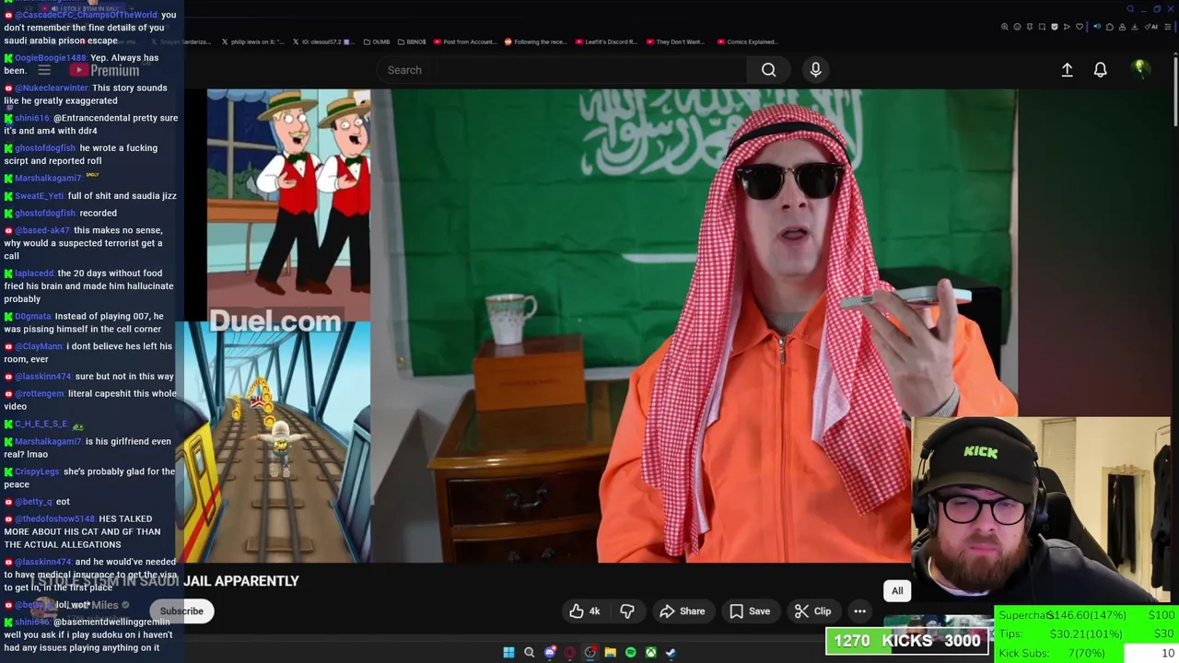Open 'Leafit's Discord R...' bookmark
1179x663 pixels.
pyautogui.click(x=606, y=41)
